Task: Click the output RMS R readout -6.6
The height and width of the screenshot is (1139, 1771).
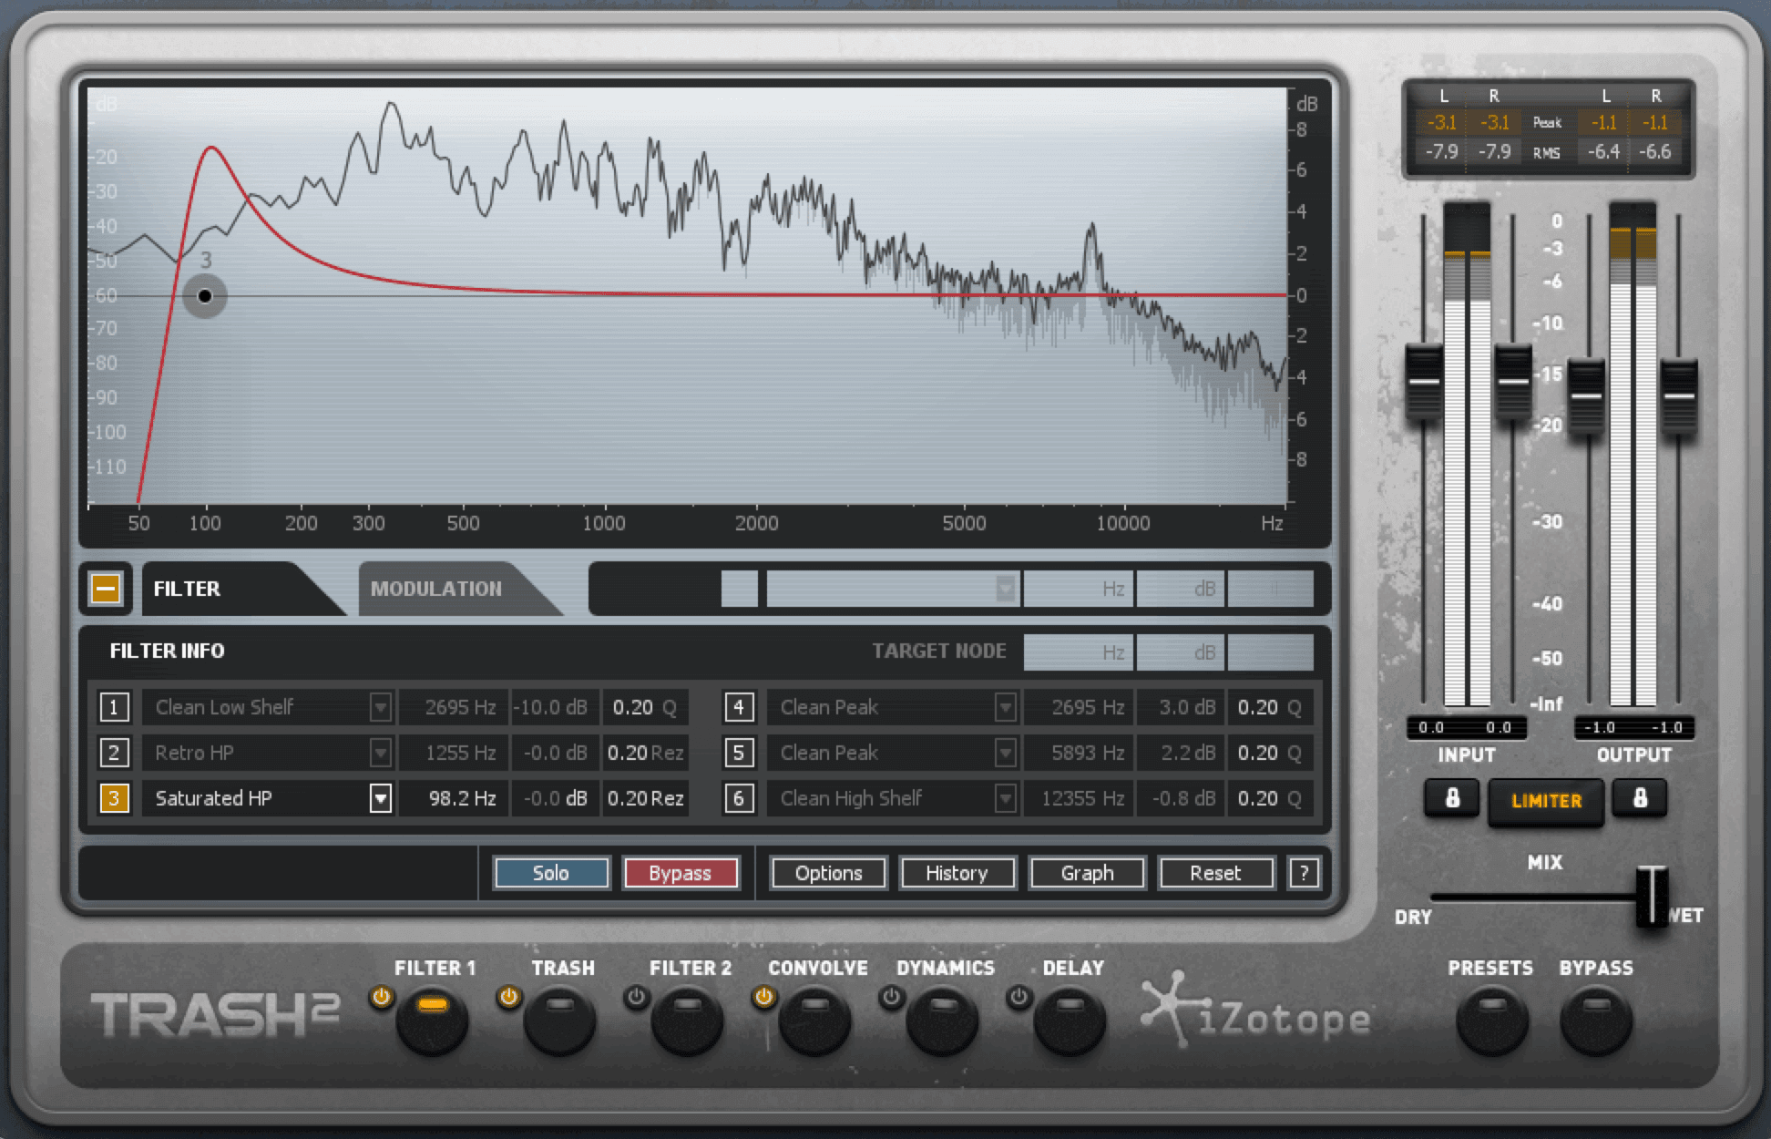Action: tap(1655, 151)
